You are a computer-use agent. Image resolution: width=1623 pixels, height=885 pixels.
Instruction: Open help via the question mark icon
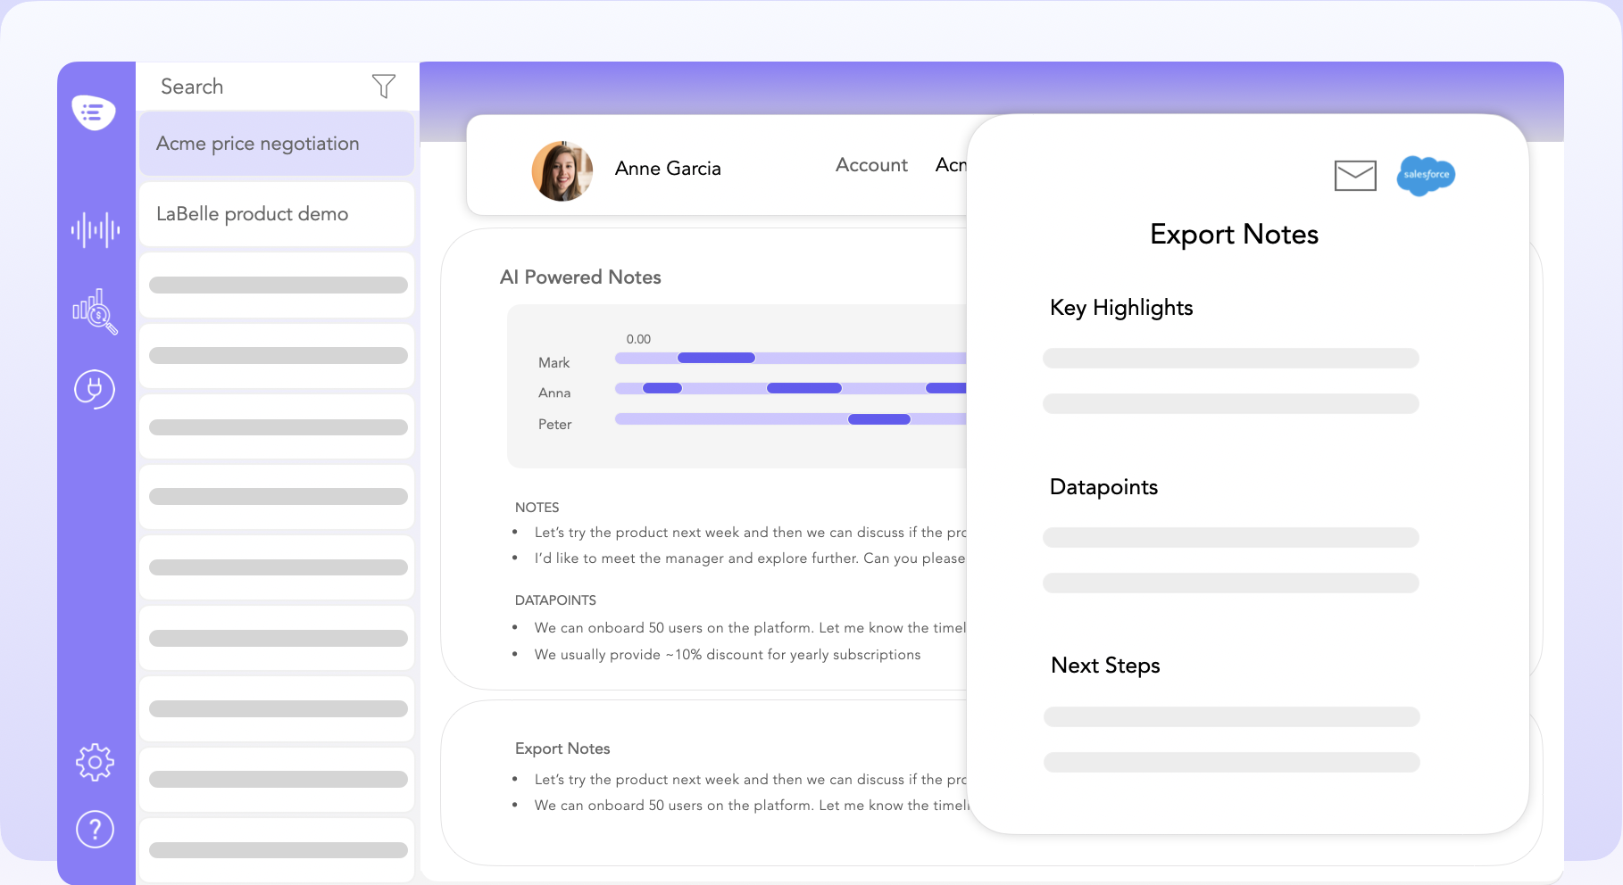[95, 830]
